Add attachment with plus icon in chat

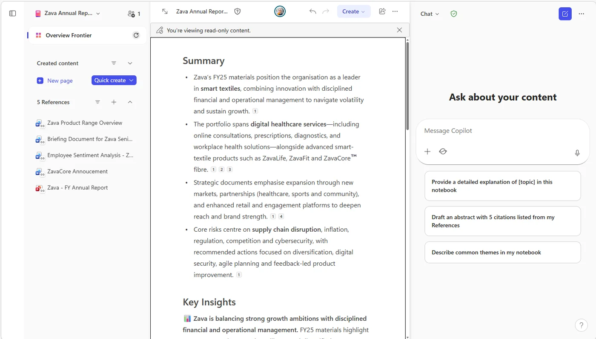pyautogui.click(x=427, y=152)
